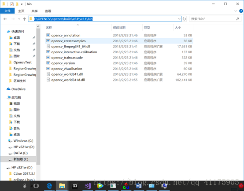Open the 文件 menu tab
The width and height of the screenshot is (244, 191).
coord(7,11)
